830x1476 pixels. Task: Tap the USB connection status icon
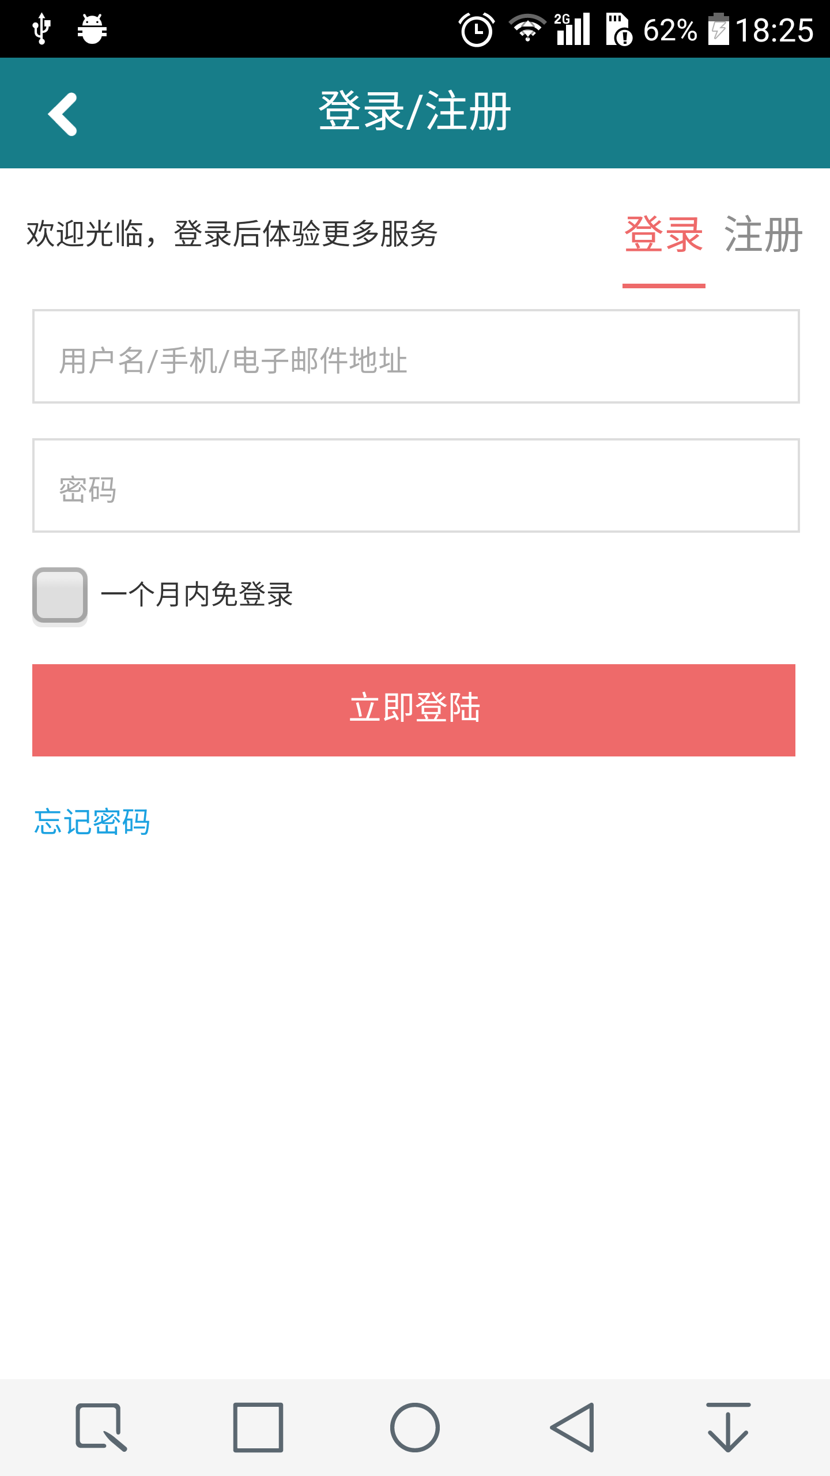[41, 29]
